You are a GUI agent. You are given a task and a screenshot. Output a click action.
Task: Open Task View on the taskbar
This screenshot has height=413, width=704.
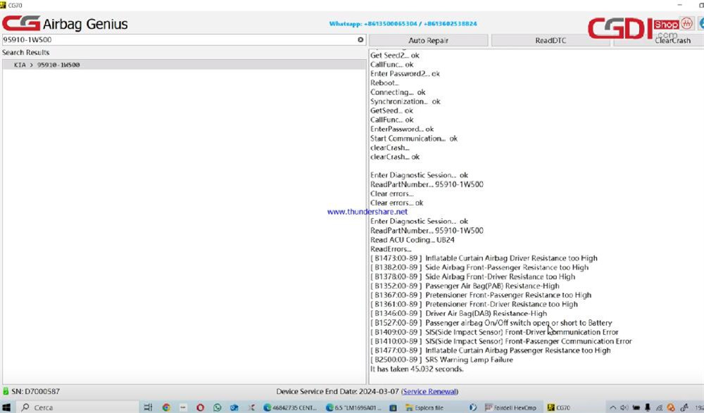(148, 407)
